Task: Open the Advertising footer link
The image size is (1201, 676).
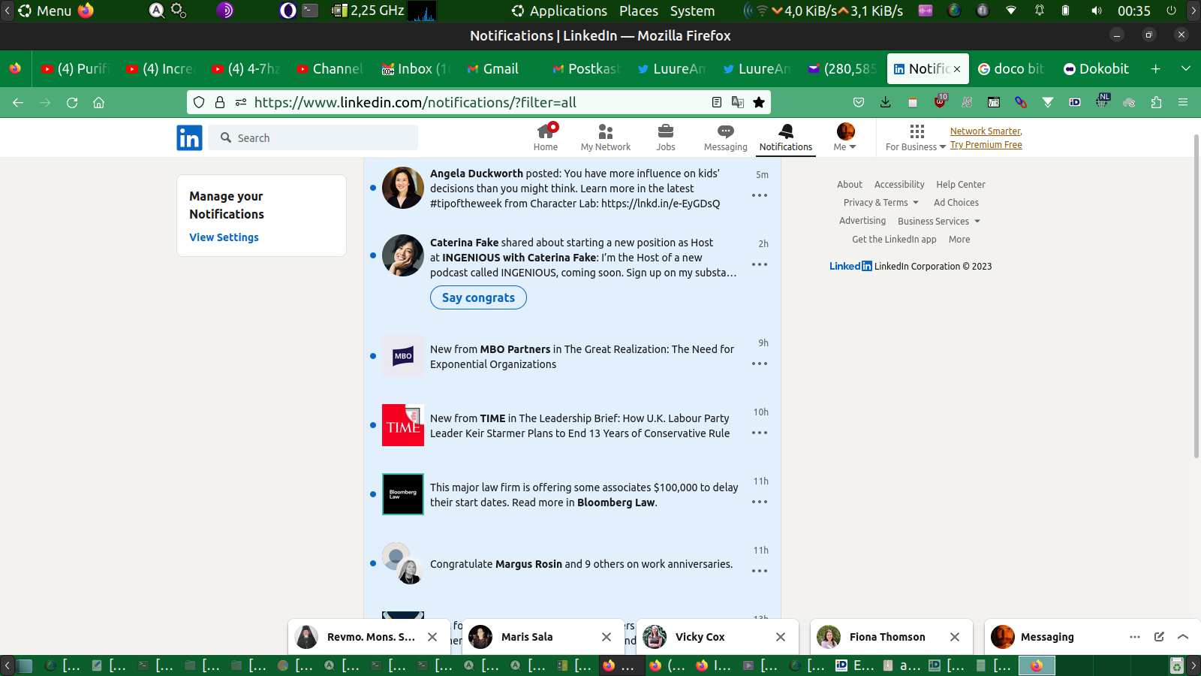Action: (x=862, y=221)
